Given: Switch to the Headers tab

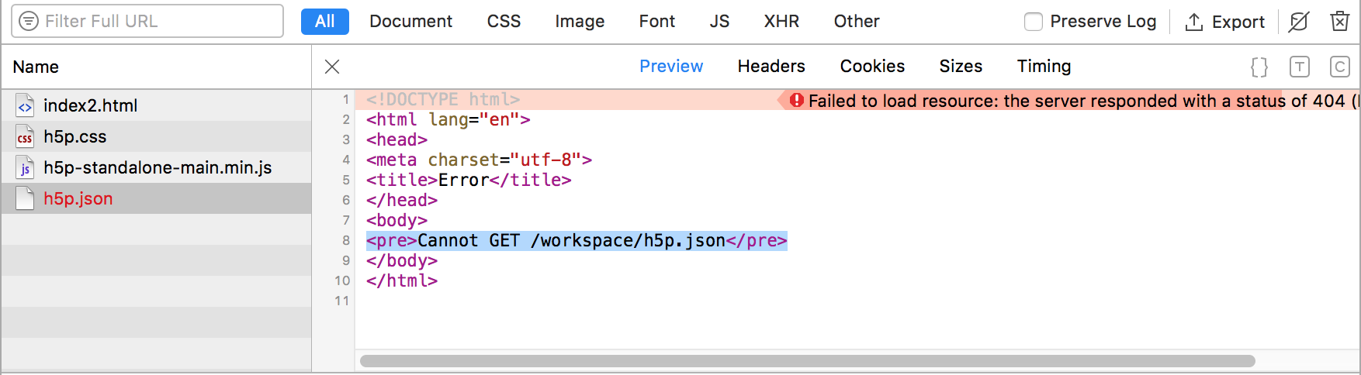Looking at the screenshot, I should point(771,67).
